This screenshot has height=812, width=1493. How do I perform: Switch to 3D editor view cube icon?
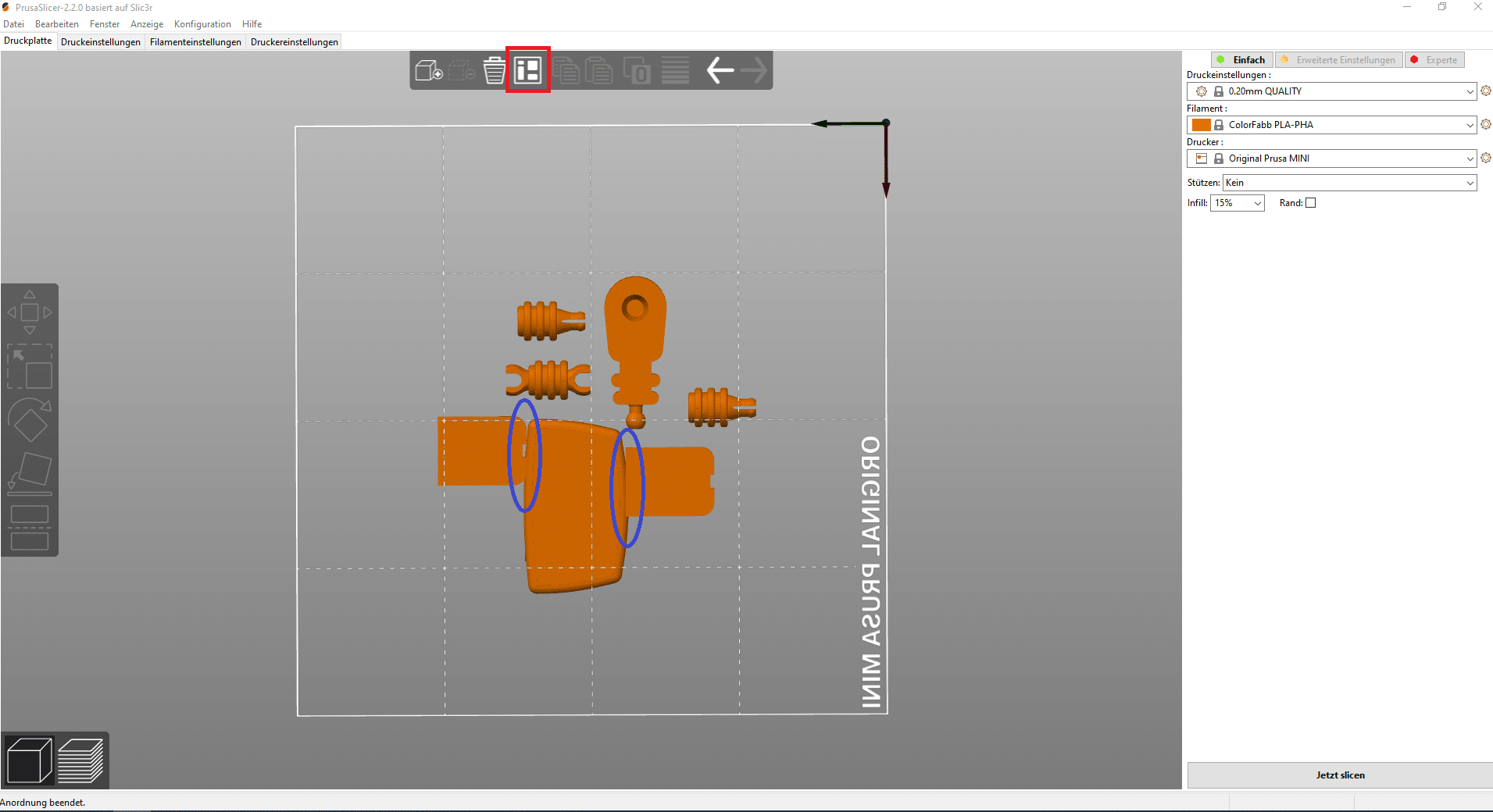[x=29, y=760]
